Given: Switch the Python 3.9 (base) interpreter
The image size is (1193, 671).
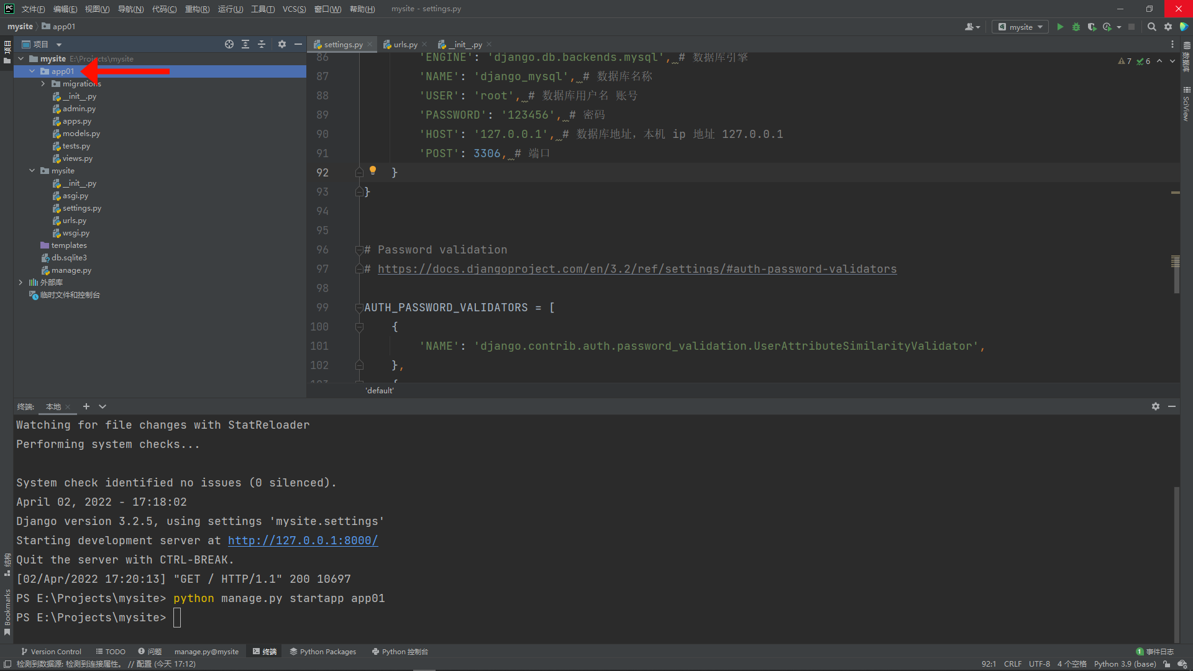Looking at the screenshot, I should [x=1125, y=664].
